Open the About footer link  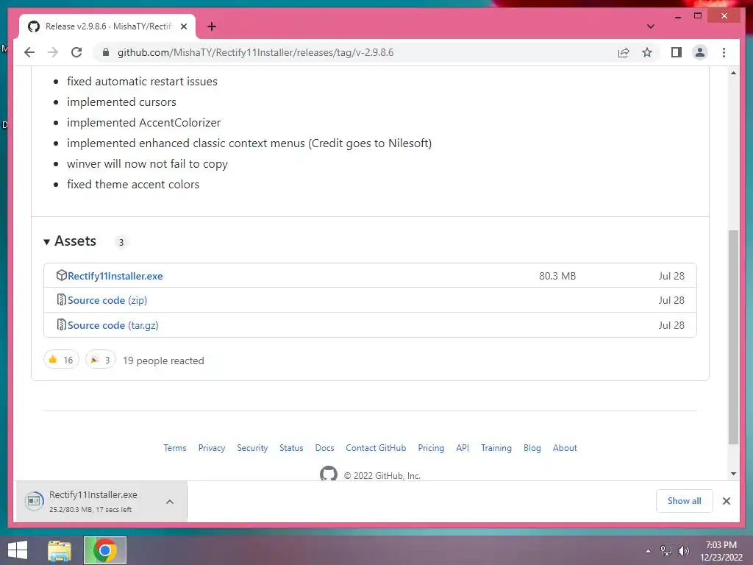pos(565,448)
